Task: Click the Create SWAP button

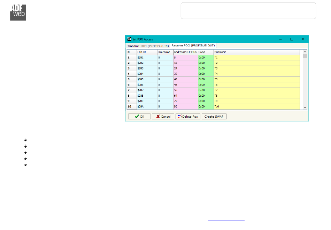Action: pyautogui.click(x=214, y=117)
